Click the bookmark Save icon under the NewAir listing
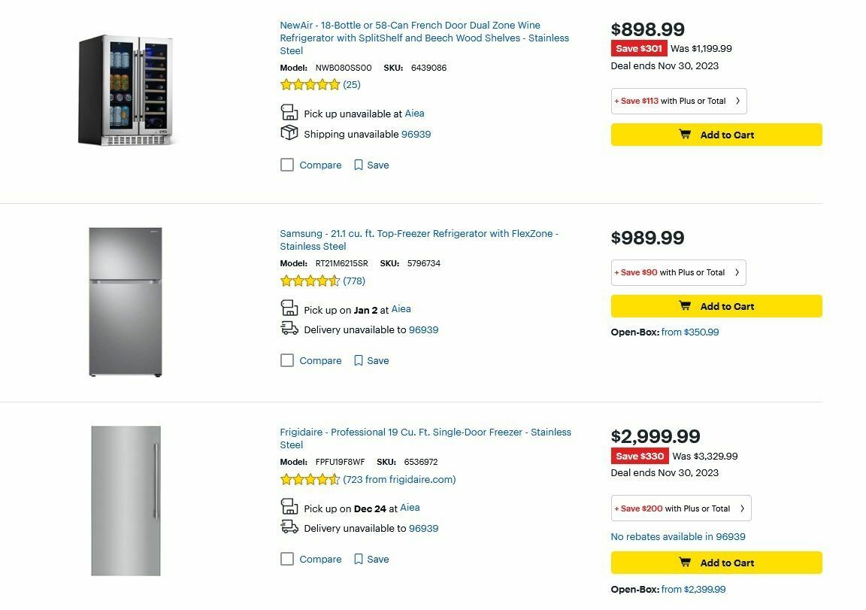 pyautogui.click(x=358, y=165)
